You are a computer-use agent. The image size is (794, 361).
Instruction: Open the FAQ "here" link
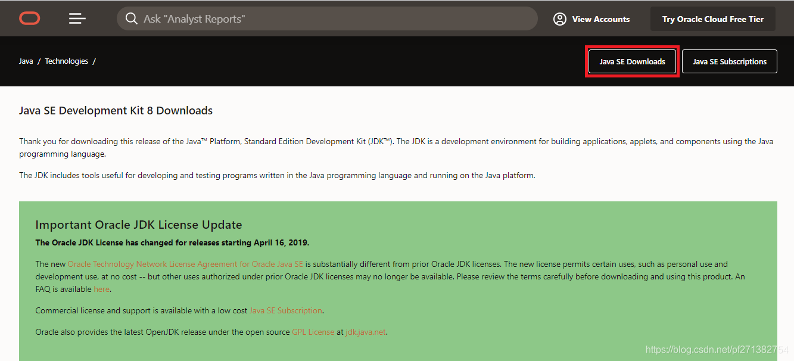coord(101,289)
